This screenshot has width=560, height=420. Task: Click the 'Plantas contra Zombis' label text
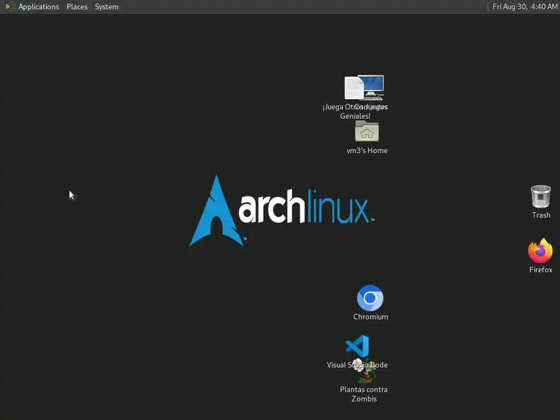point(364,394)
